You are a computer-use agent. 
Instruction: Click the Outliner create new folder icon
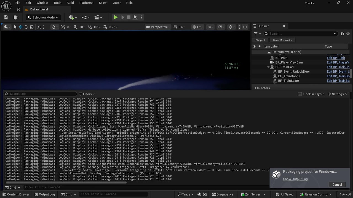343,34
